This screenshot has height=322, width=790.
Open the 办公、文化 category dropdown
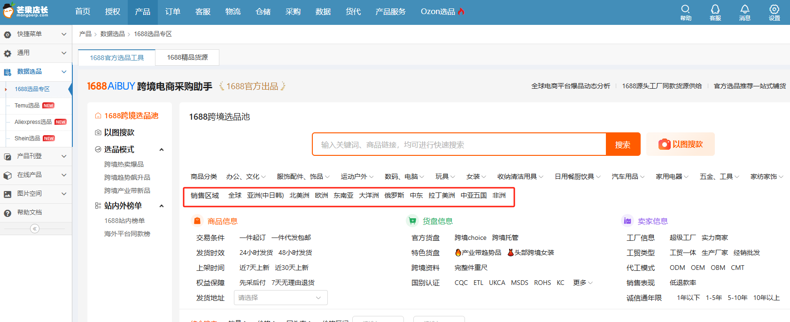click(x=246, y=176)
